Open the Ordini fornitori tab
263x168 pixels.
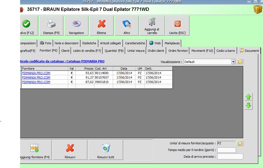pos(178,51)
